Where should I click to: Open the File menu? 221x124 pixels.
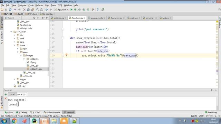2,6
